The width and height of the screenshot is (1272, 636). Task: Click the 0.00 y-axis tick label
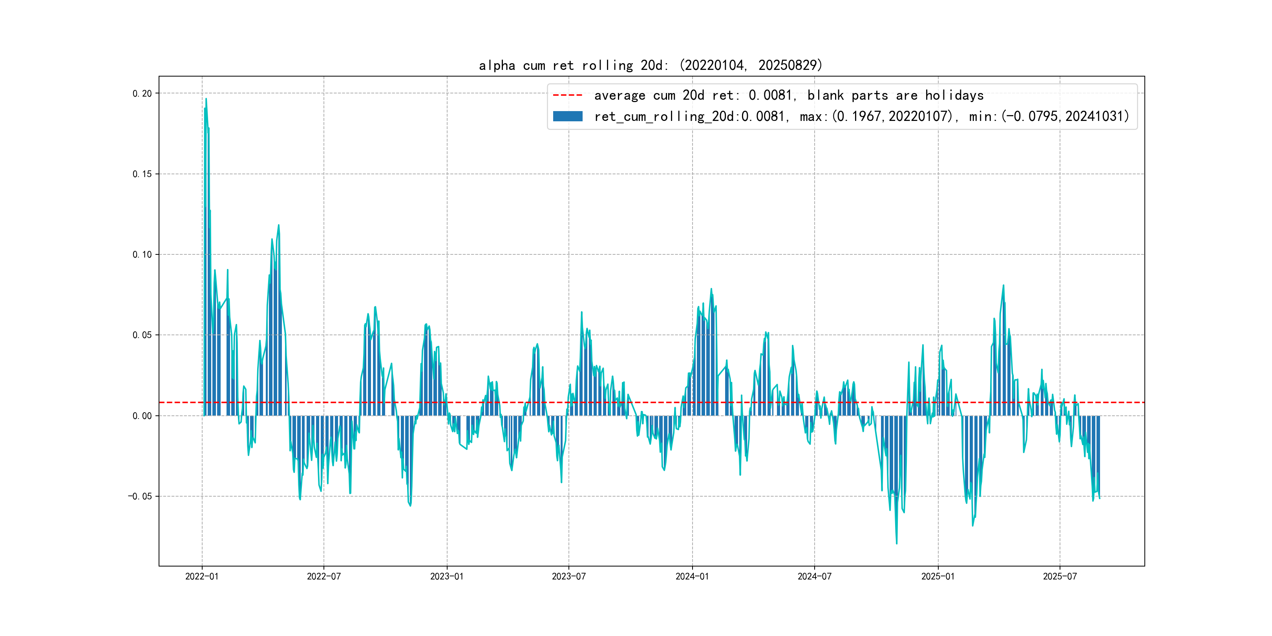click(x=142, y=416)
